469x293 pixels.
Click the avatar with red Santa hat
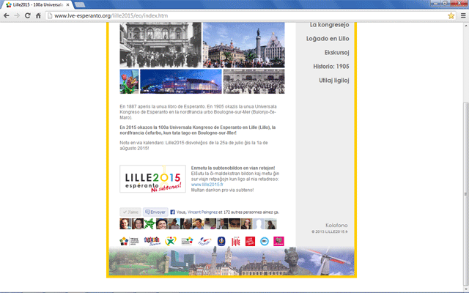click(x=246, y=223)
